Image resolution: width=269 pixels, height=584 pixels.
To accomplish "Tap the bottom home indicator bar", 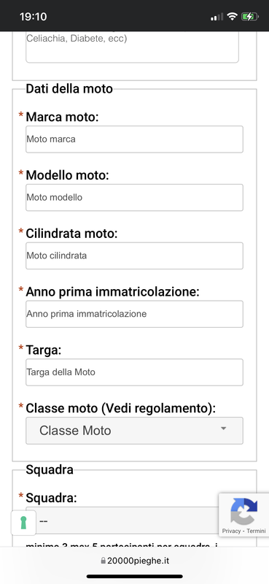I will coord(135,577).
